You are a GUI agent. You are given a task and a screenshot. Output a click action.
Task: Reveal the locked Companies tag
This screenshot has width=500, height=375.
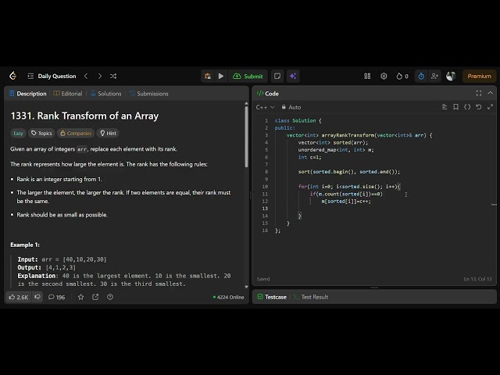click(x=76, y=133)
